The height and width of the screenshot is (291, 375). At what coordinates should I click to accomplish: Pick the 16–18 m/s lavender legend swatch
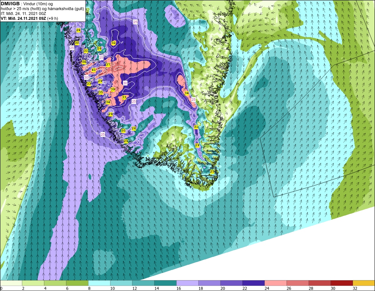point(187,283)
